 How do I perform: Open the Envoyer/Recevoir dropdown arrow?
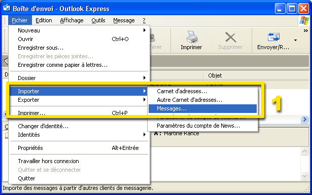295,41
